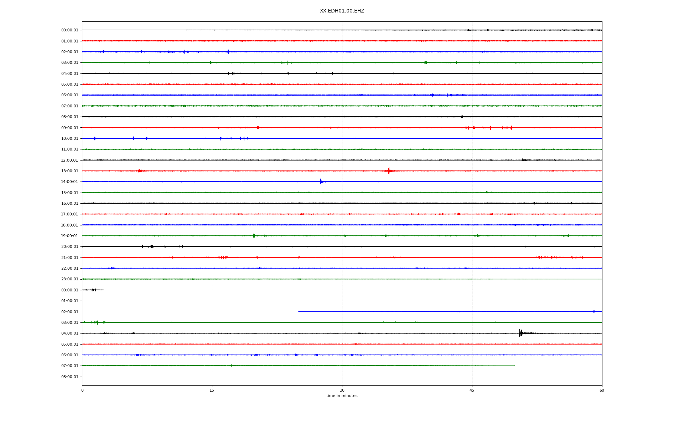Click the 16:00:01 time label
The height and width of the screenshot is (428, 684).
pyautogui.click(x=69, y=204)
